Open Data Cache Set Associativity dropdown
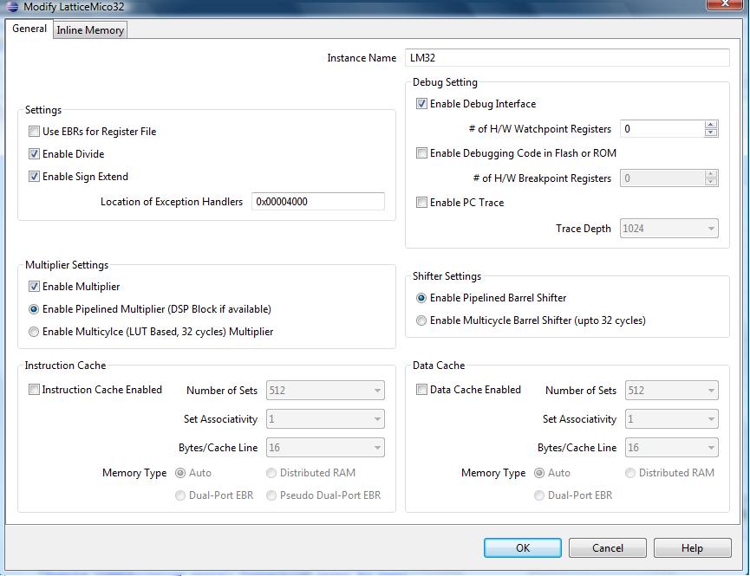Screen dimensions: 750x576 672,419
